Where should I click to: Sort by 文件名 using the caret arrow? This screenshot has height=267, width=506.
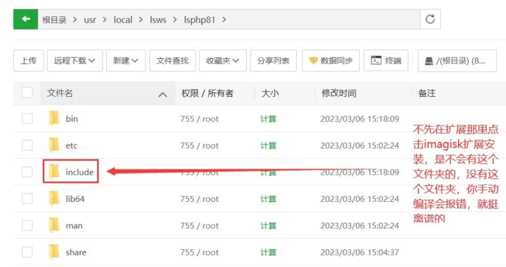(x=163, y=95)
